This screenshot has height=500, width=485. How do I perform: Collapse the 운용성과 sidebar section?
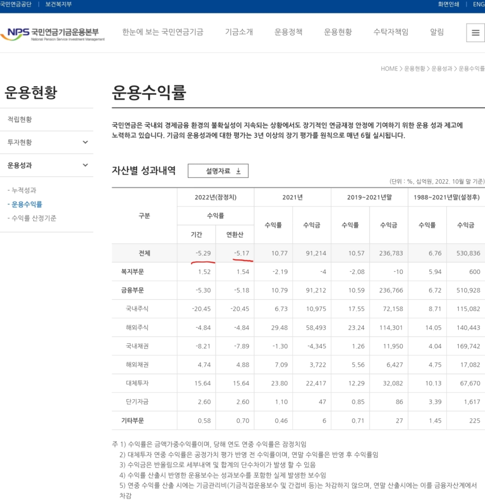[x=85, y=165]
